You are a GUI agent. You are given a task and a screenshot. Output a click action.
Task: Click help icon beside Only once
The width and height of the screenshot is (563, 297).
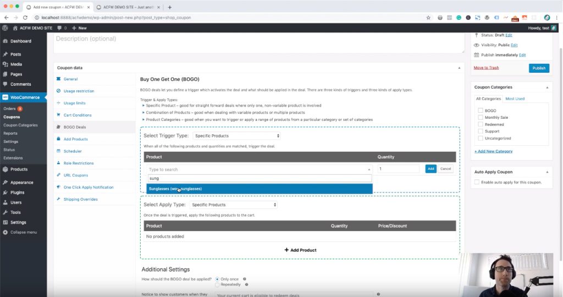pyautogui.click(x=245, y=279)
